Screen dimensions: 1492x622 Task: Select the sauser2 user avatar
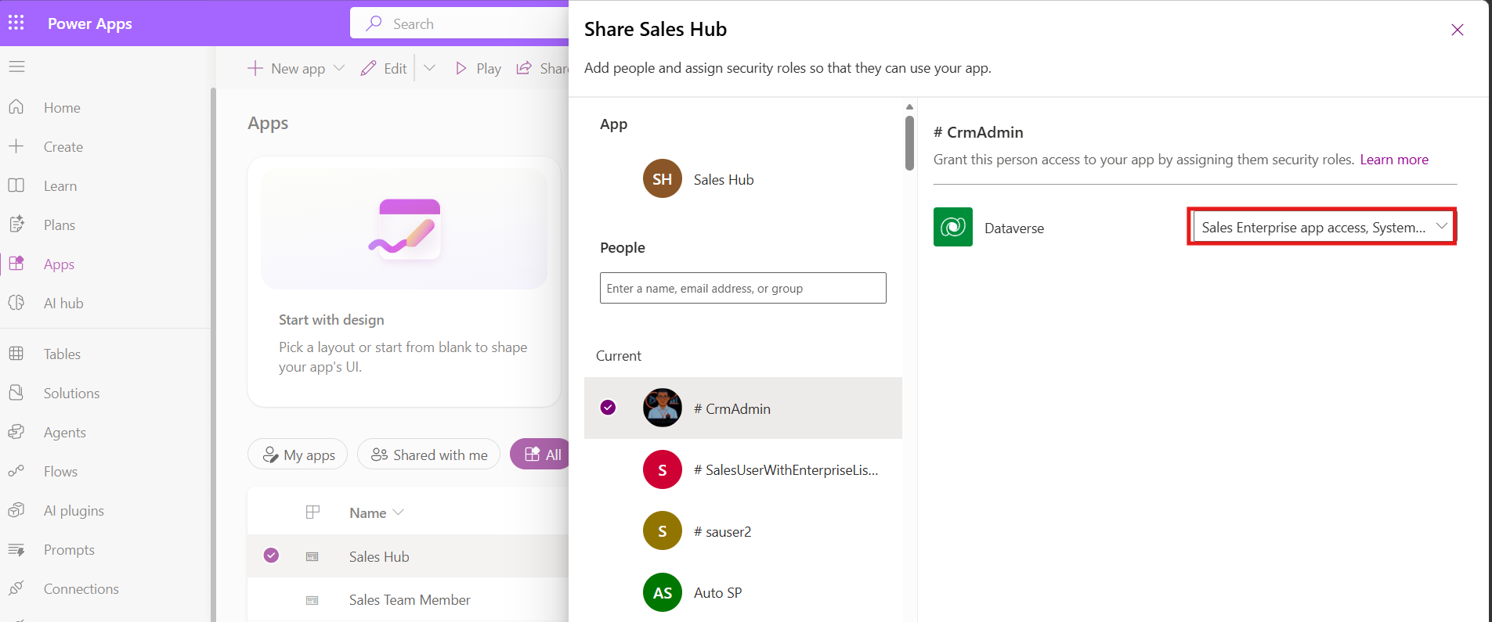tap(663, 531)
